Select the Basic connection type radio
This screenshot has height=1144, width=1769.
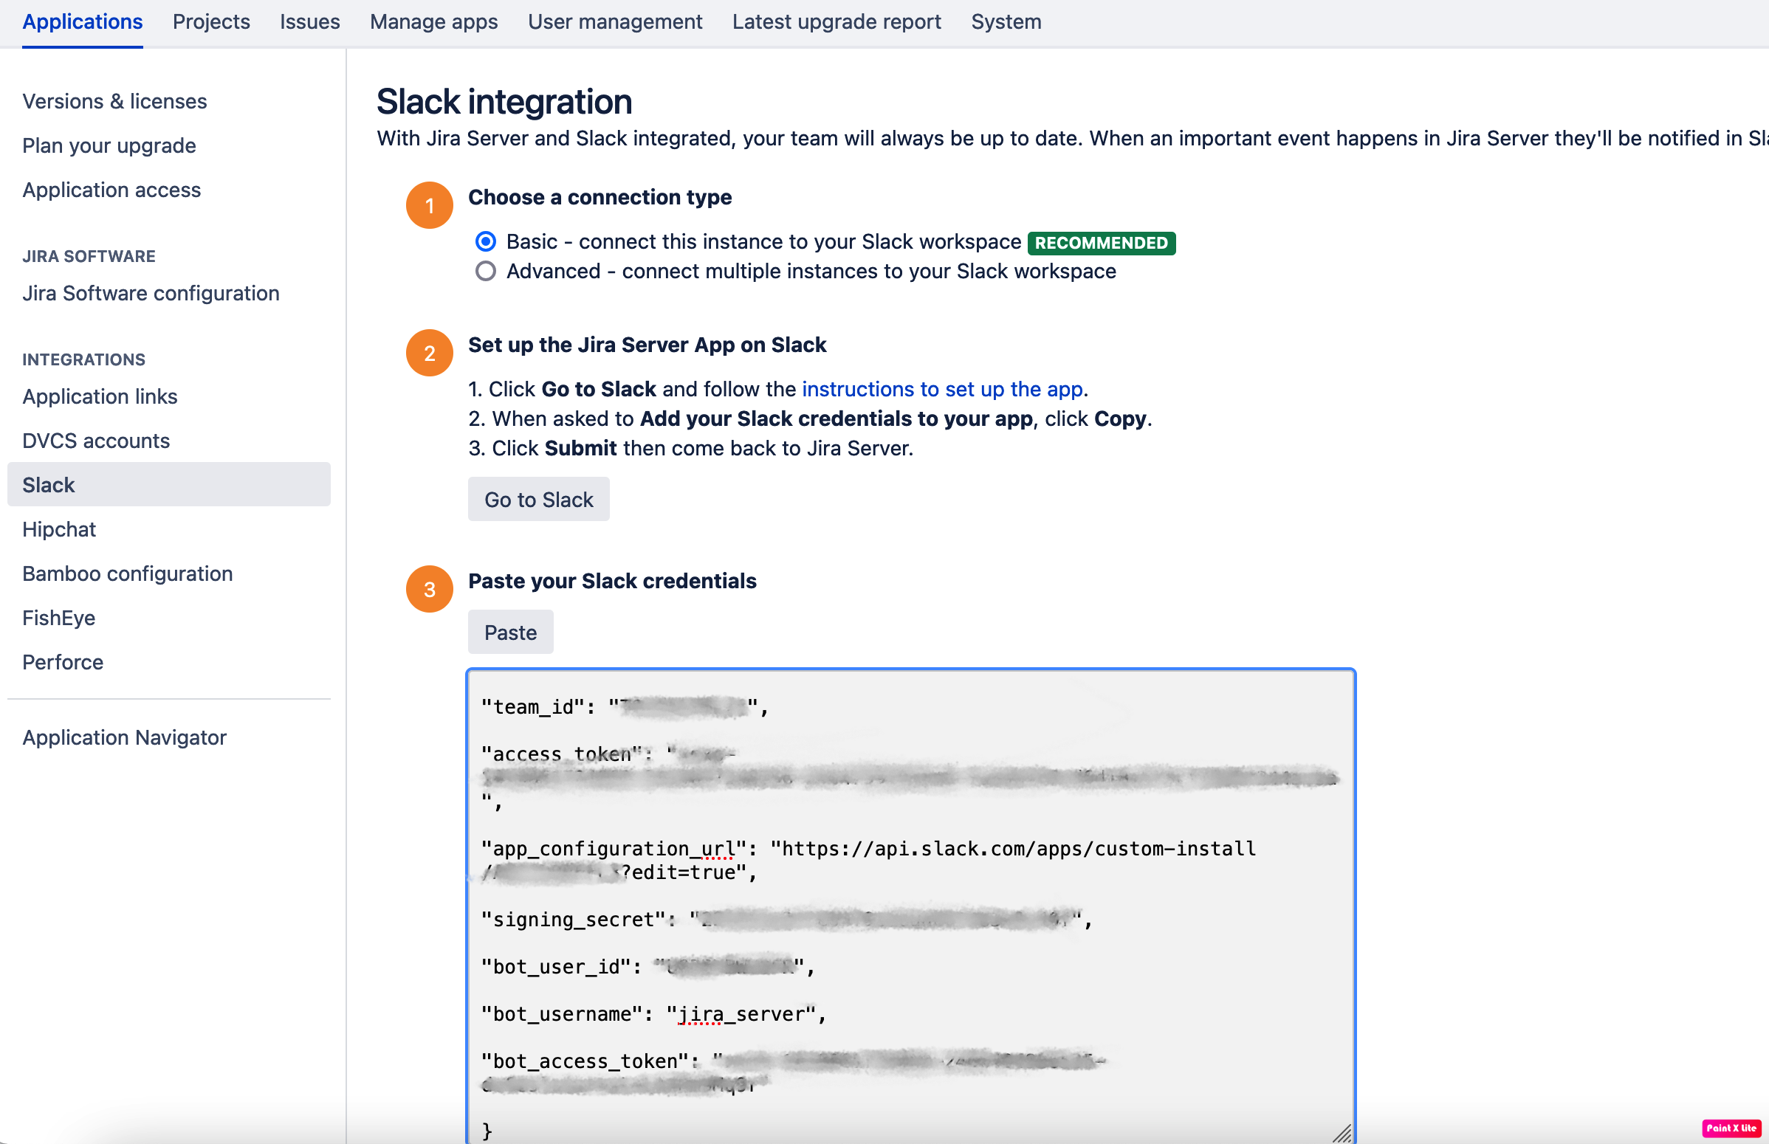point(486,241)
